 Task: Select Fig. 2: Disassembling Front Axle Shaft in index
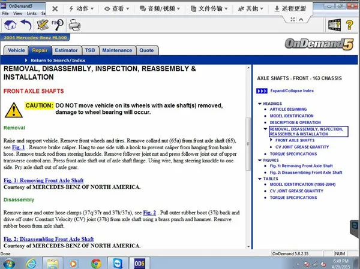[306, 173]
